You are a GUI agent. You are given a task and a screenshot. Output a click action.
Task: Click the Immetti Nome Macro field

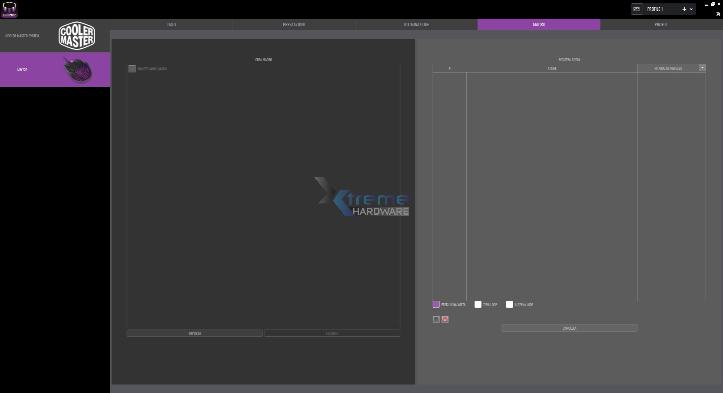[152, 69]
